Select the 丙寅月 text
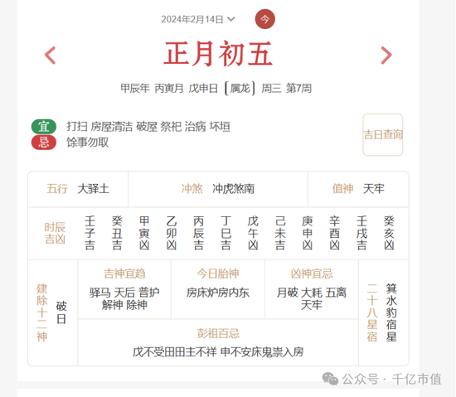This screenshot has height=397, width=456. click(169, 88)
